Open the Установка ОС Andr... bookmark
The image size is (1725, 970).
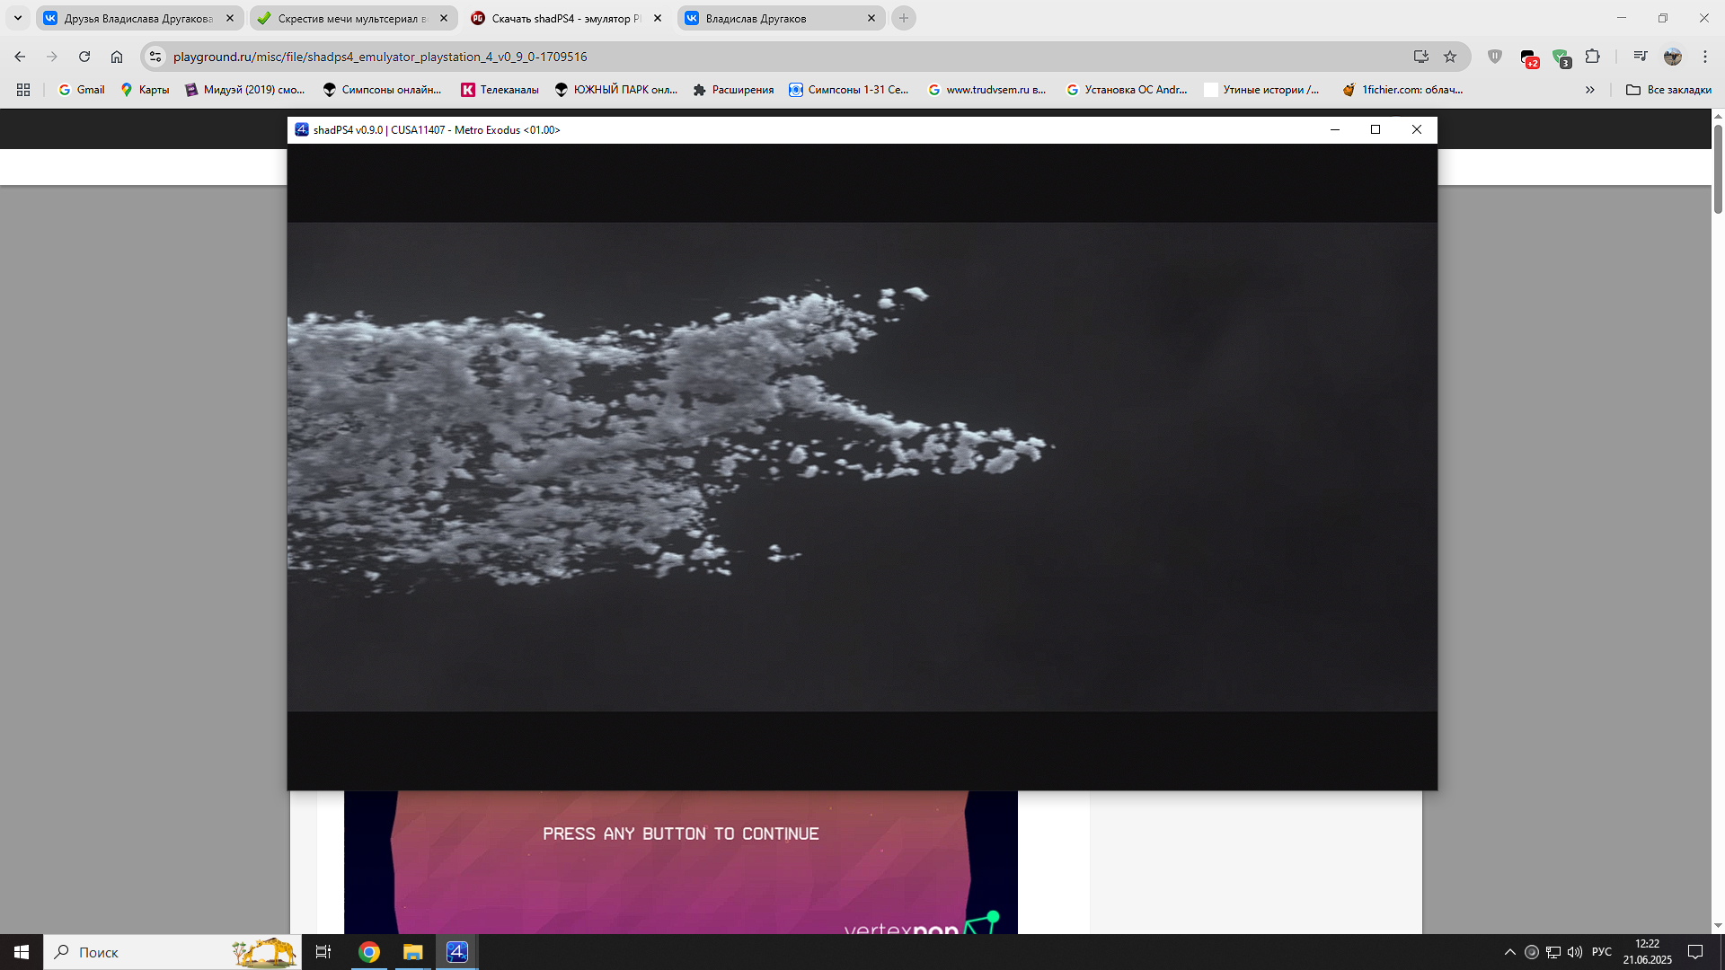1127,90
